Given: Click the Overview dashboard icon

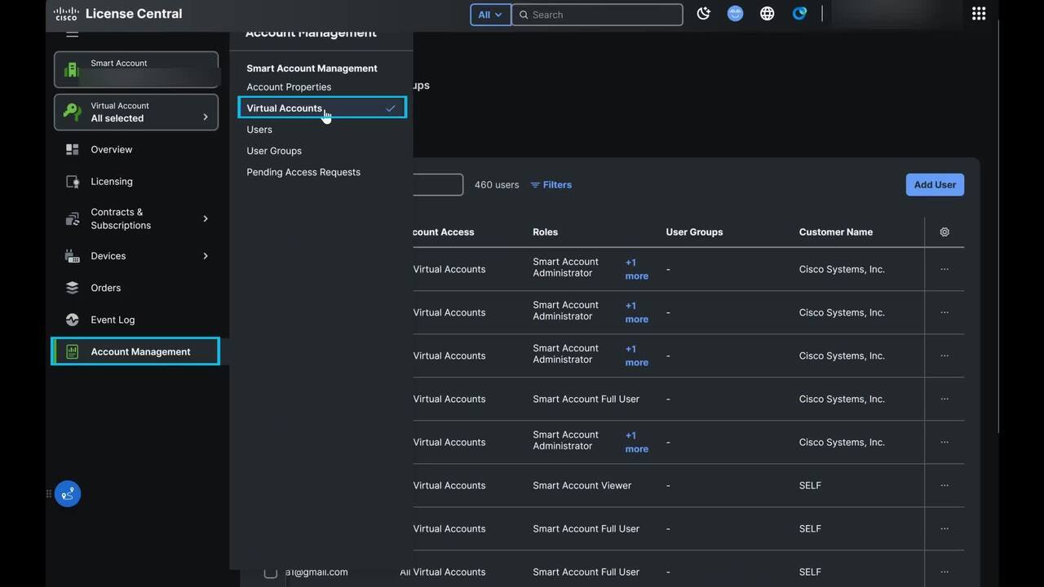Looking at the screenshot, I should coord(72,150).
